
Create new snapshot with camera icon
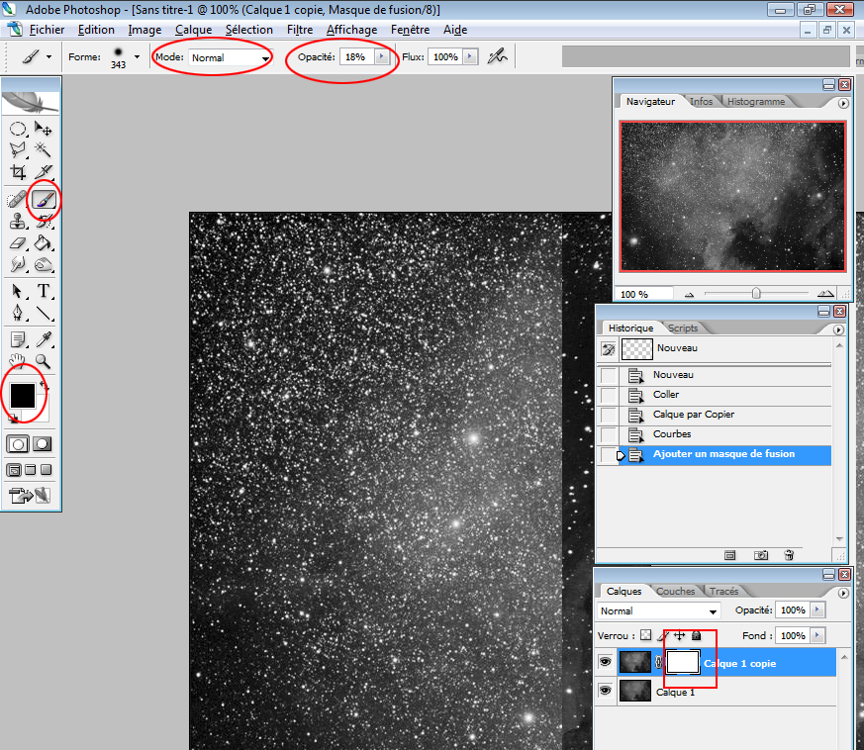pyautogui.click(x=760, y=555)
